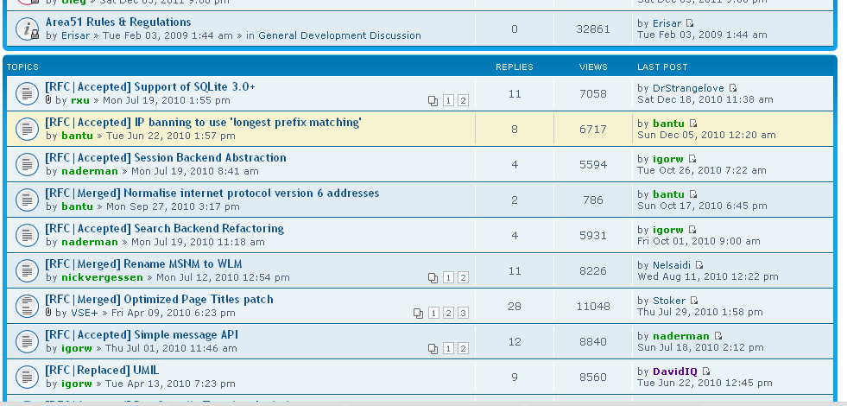View latest post icon in Simple message API row
This screenshot has width=847, height=406.
point(718,336)
